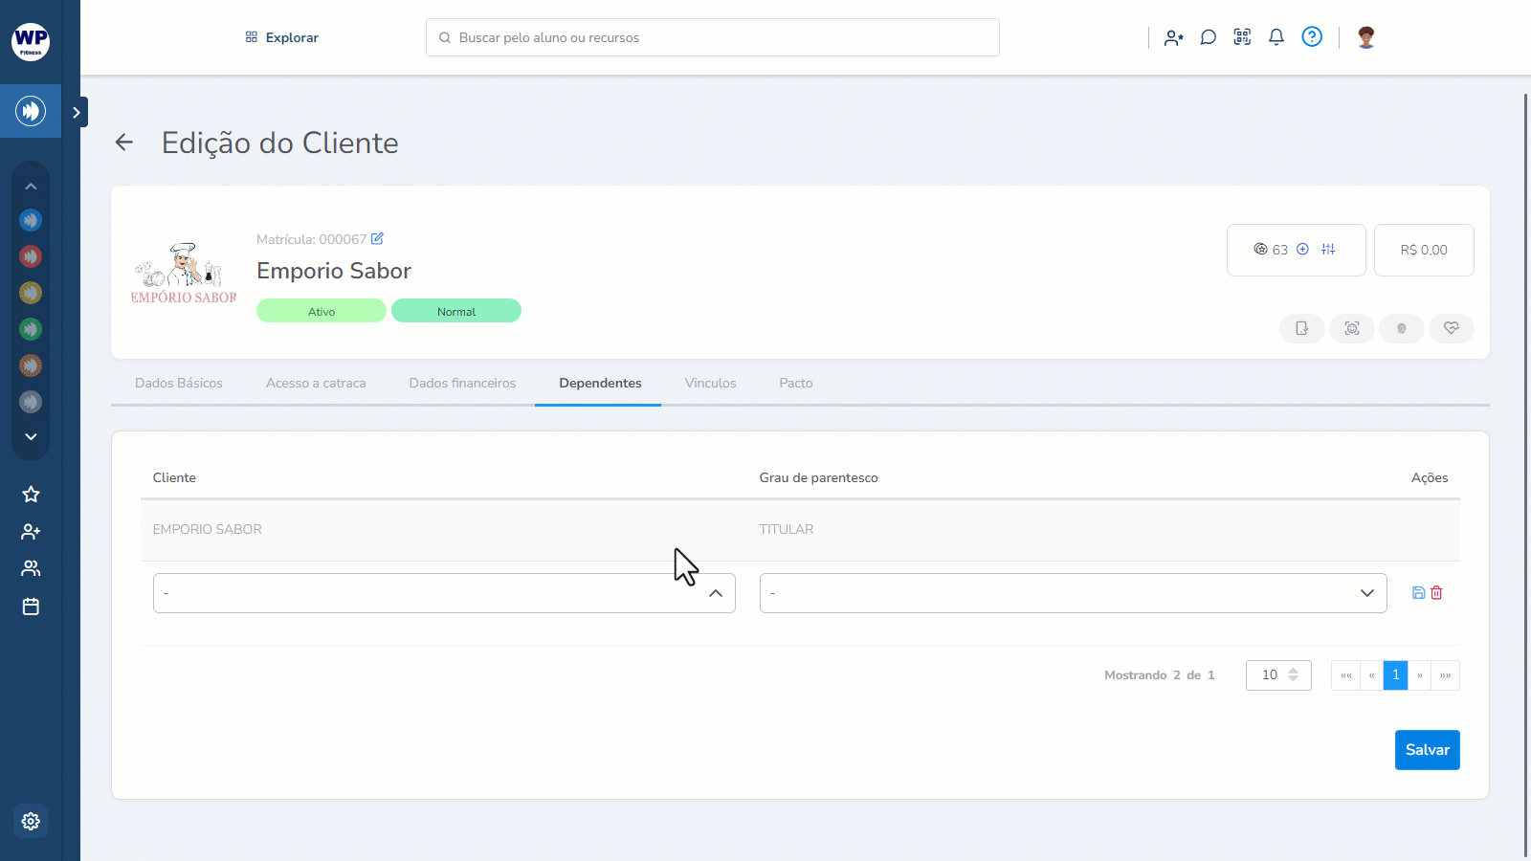Click the Explorar menu link
The image size is (1531, 861).
282,37
